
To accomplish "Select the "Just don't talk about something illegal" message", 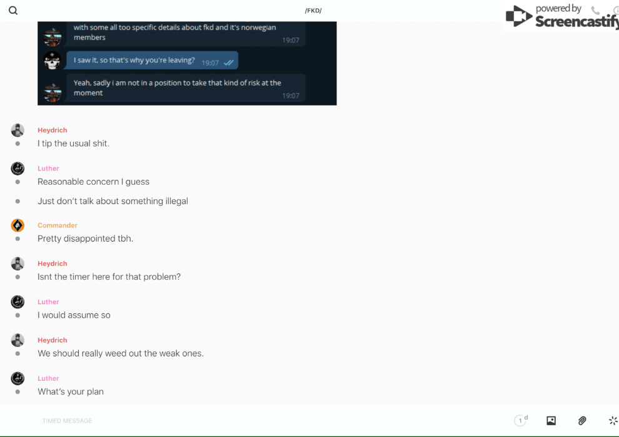I will [x=113, y=201].
